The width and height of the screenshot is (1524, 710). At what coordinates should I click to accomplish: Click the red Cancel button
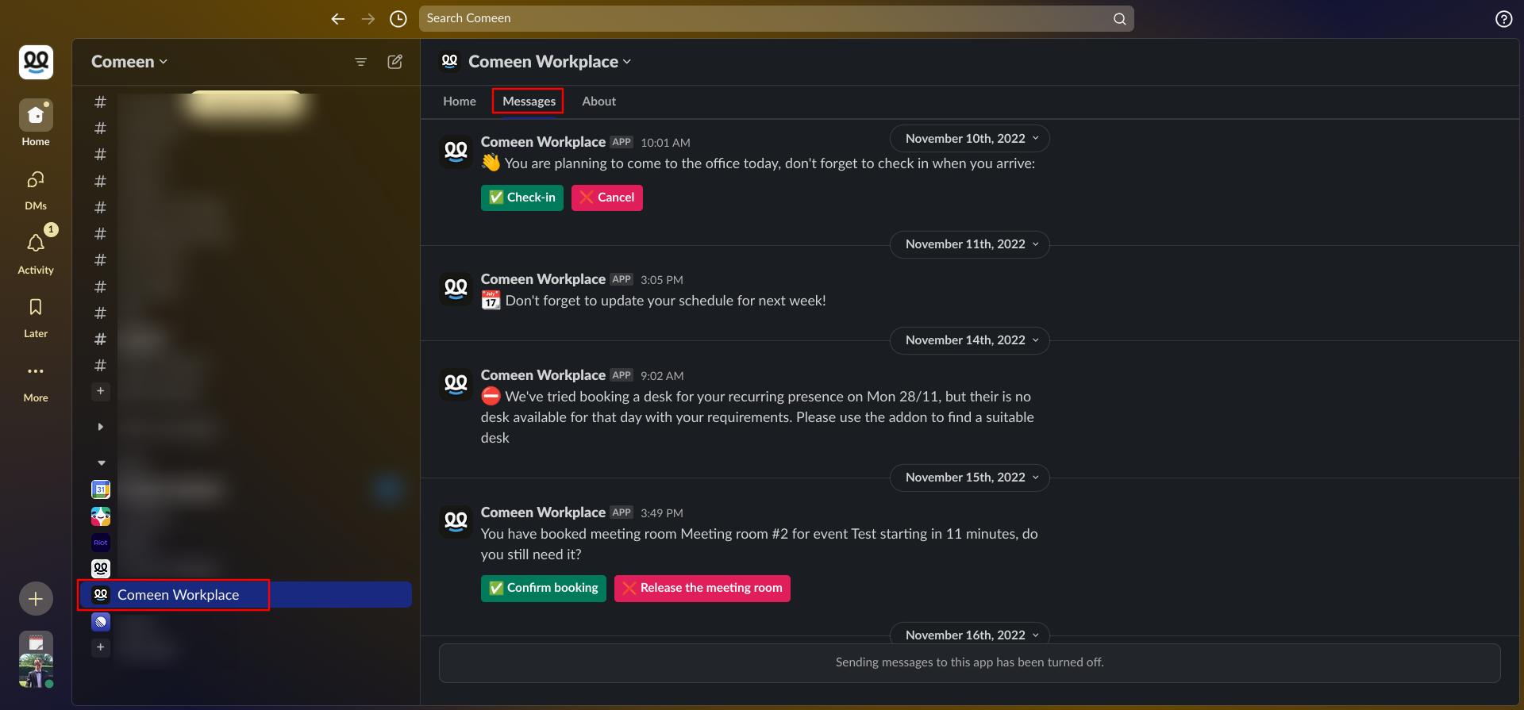click(x=607, y=198)
